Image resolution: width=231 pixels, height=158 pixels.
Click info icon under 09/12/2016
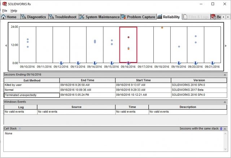pos(61,63)
